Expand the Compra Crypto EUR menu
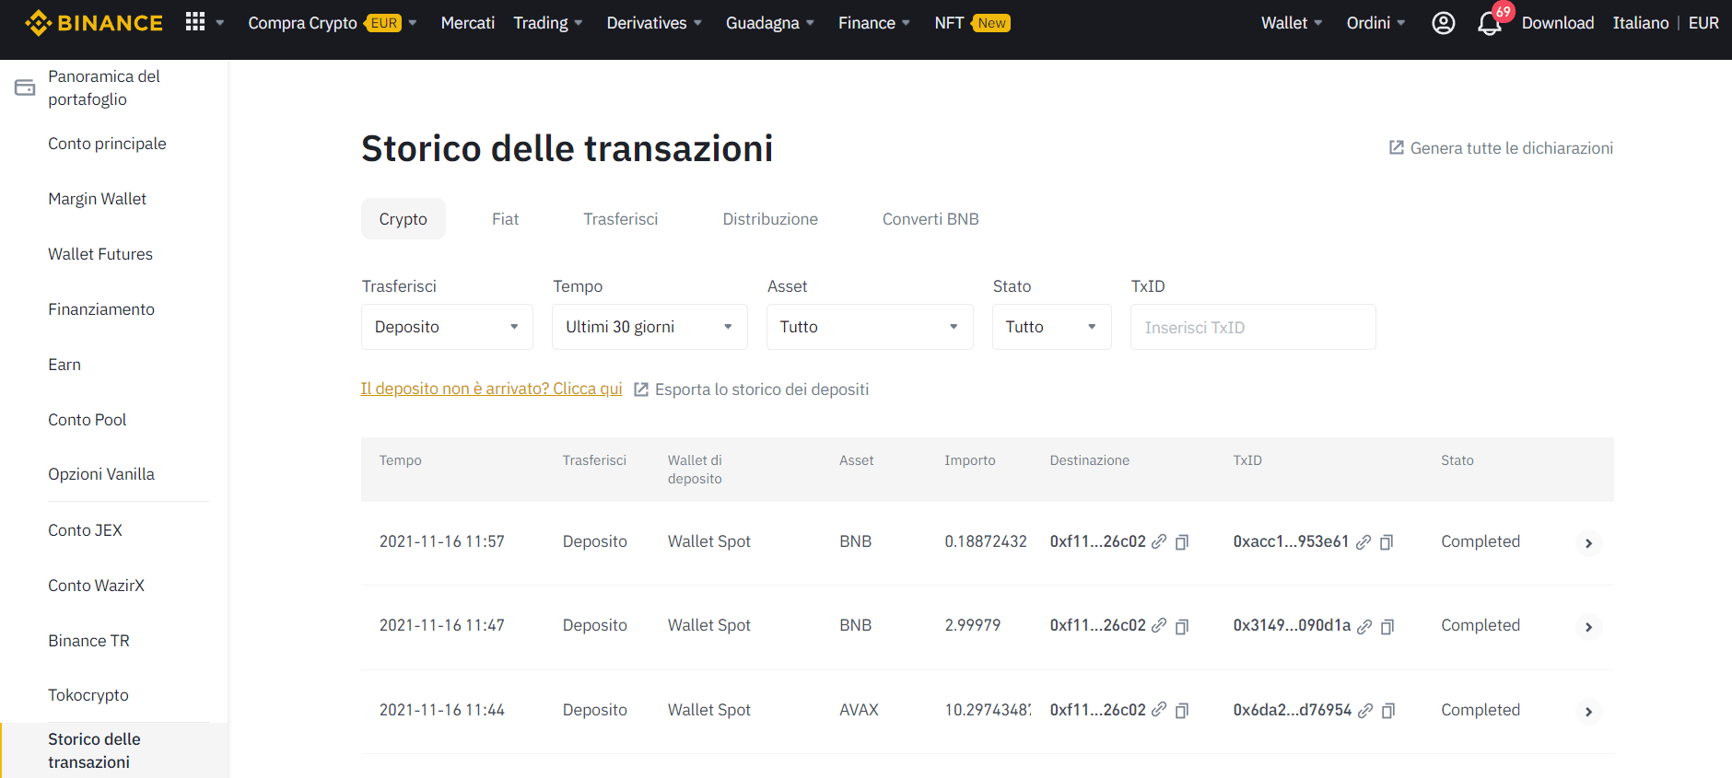The width and height of the screenshot is (1732, 778). (332, 23)
